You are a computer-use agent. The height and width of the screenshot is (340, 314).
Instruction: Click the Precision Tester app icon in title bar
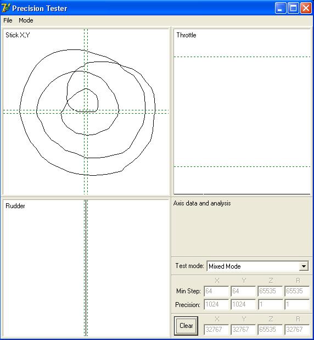(5, 8)
